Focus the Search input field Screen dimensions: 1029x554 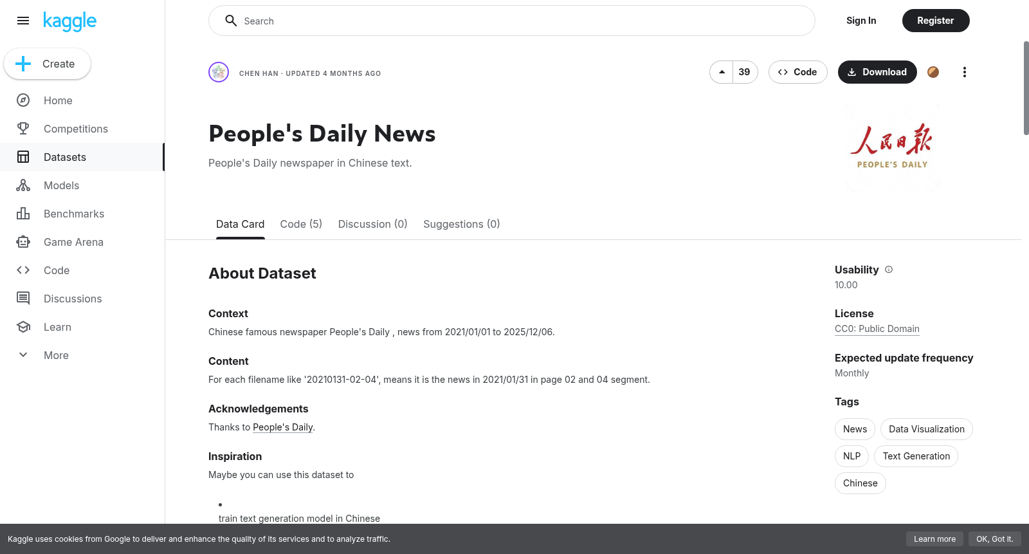[512, 21]
